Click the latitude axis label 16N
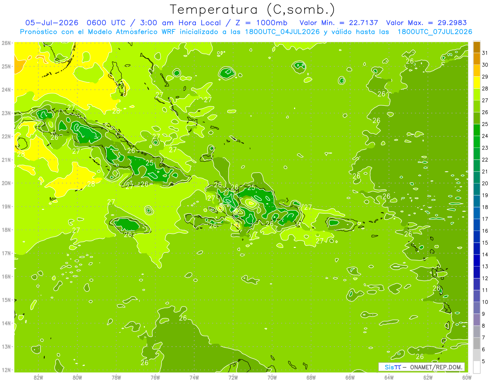 pyautogui.click(x=6, y=276)
